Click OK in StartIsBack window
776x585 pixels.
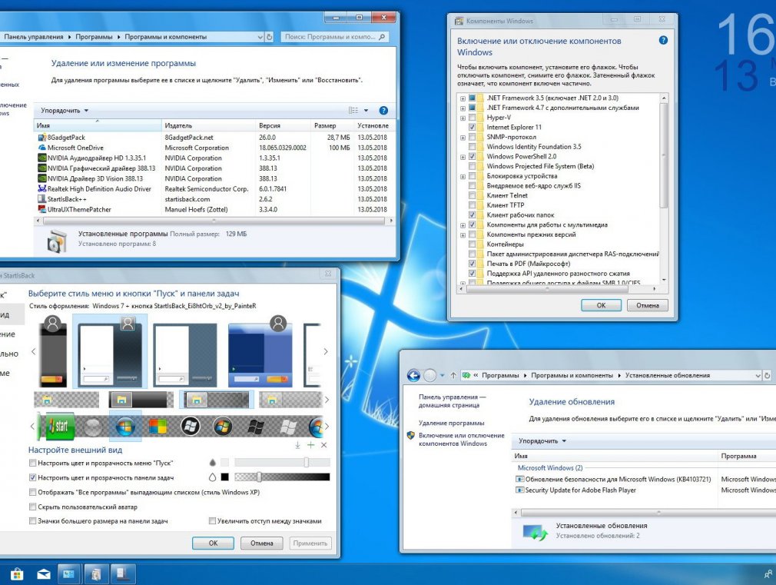pyautogui.click(x=213, y=543)
